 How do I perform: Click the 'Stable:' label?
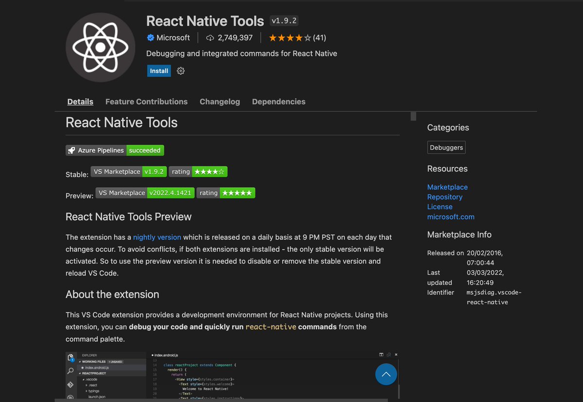77,174
